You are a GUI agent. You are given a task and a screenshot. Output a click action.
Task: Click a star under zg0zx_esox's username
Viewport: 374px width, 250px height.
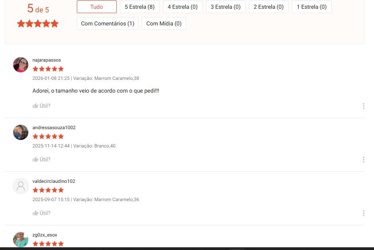48,243
